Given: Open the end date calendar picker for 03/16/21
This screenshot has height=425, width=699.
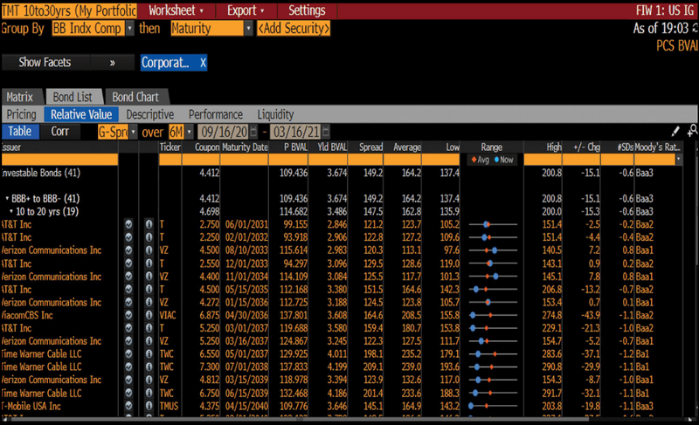Looking at the screenshot, I should pos(326,132).
